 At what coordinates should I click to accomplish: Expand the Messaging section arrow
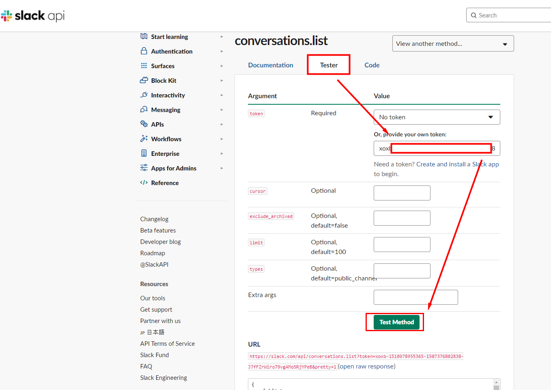[x=222, y=110]
